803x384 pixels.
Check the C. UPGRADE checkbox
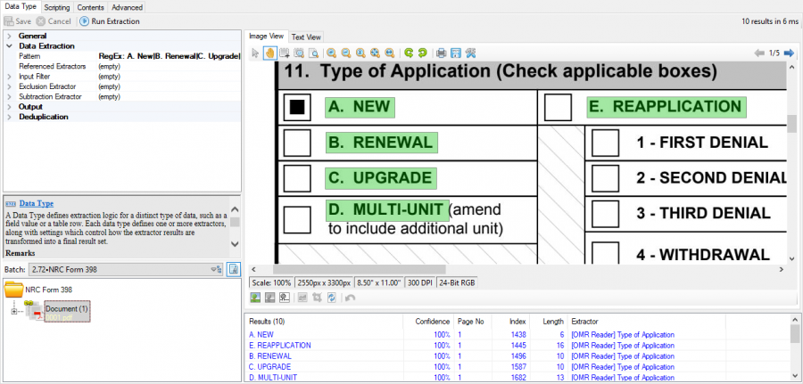[296, 177]
